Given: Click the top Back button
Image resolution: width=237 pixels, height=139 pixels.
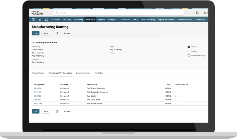Looking at the screenshot, I should 46,33.
